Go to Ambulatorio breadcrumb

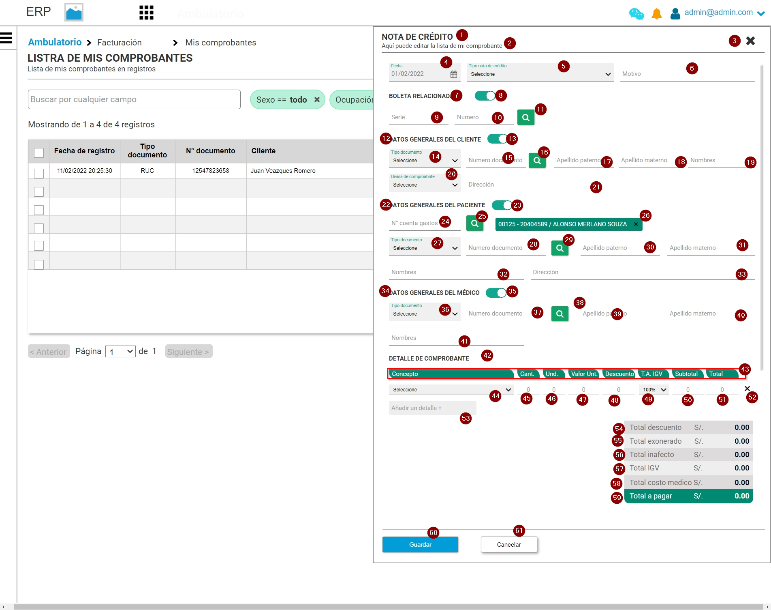55,42
